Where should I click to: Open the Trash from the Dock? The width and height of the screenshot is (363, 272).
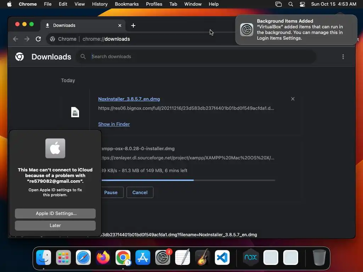(x=319, y=257)
